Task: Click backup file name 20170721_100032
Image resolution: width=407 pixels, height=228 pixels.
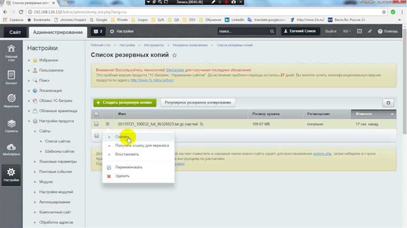Action: (161, 124)
